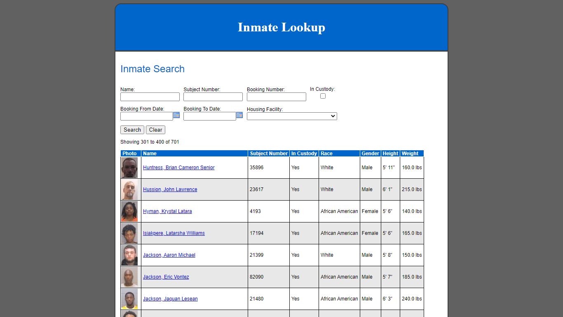Click weight value 240.0 lbs
The image size is (563, 317).
point(412,299)
